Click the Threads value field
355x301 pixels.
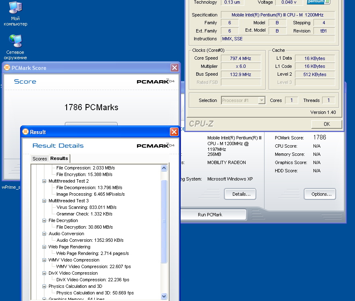tap(328, 100)
